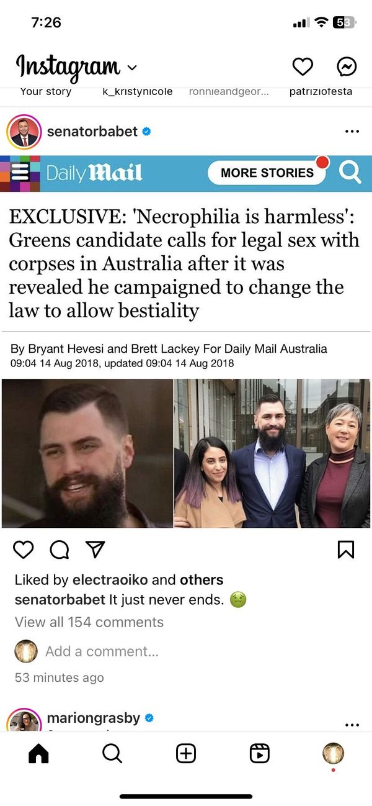Open electraoiko from liked by line
The image size is (372, 806).
pyautogui.click(x=110, y=580)
